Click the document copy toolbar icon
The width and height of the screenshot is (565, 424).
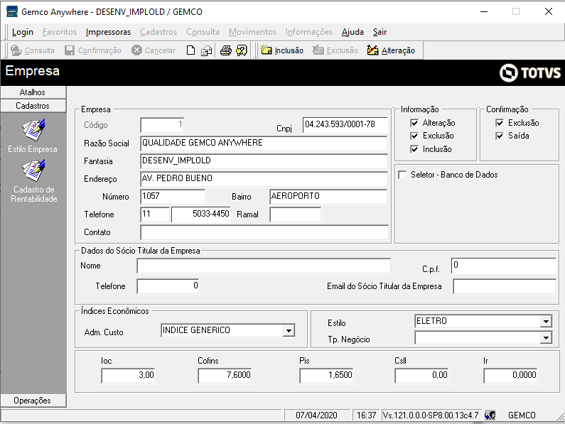(x=207, y=50)
